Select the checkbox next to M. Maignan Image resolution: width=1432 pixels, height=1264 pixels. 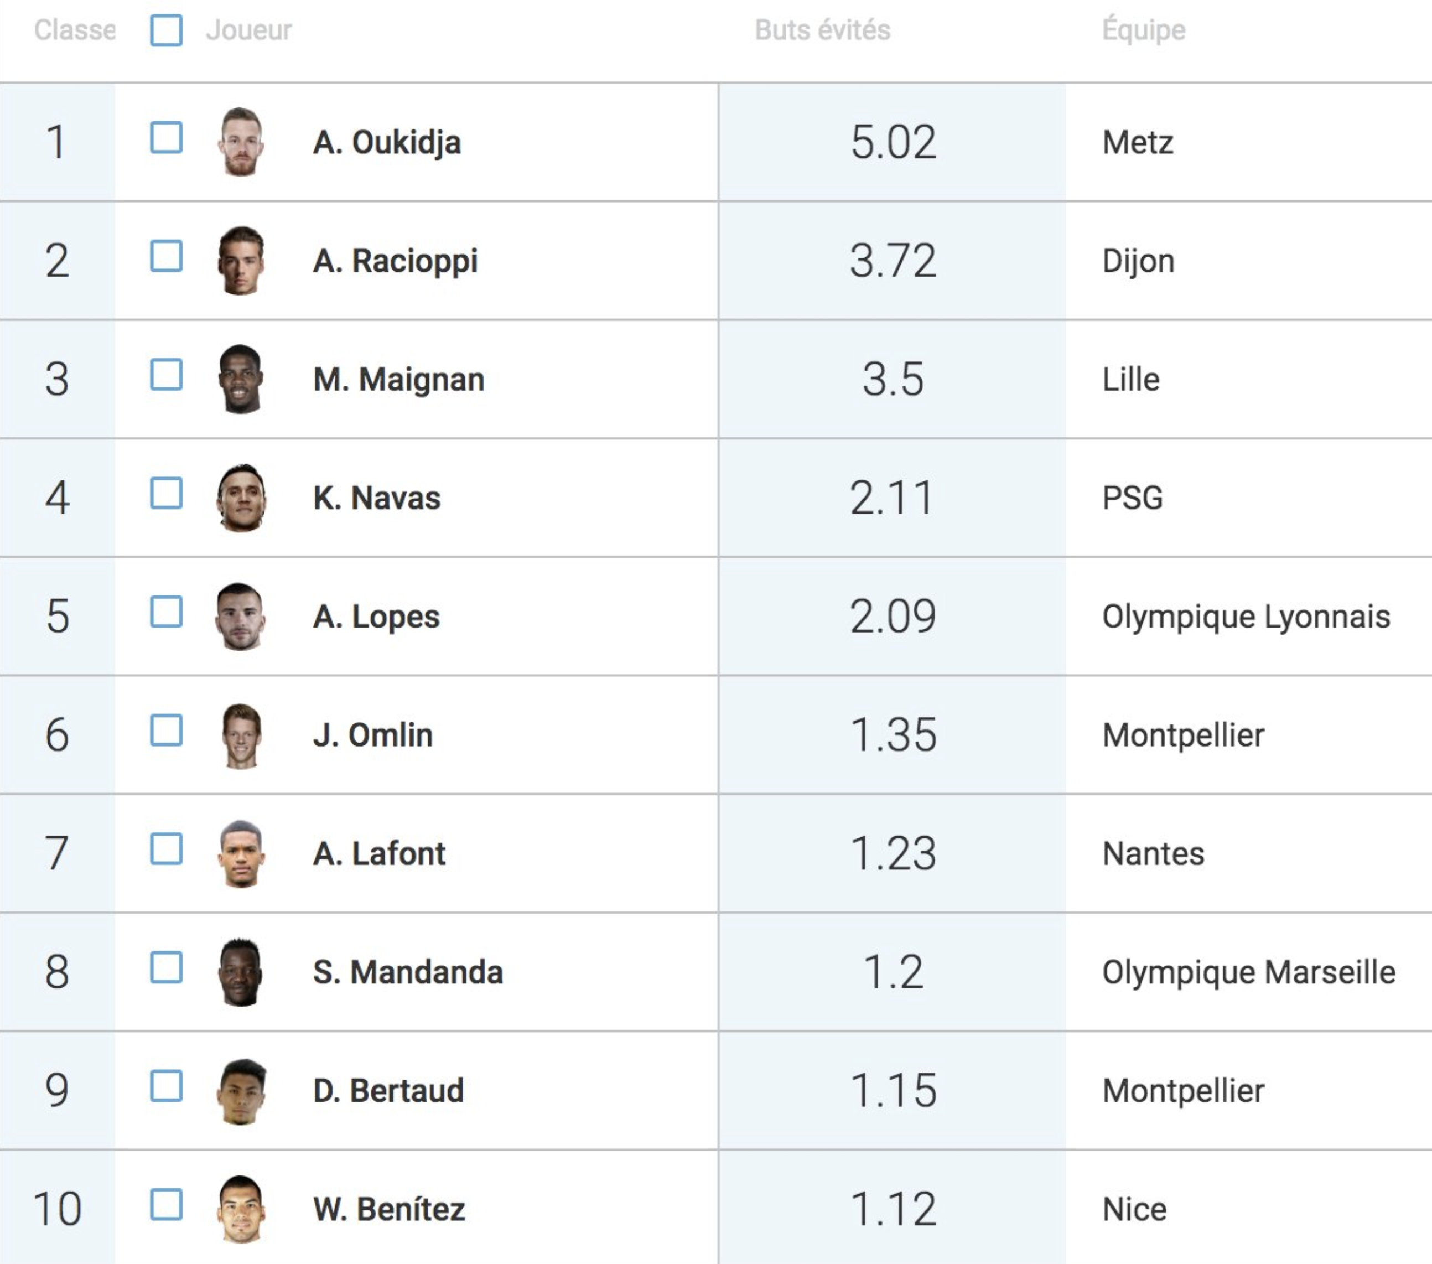pyautogui.click(x=166, y=374)
